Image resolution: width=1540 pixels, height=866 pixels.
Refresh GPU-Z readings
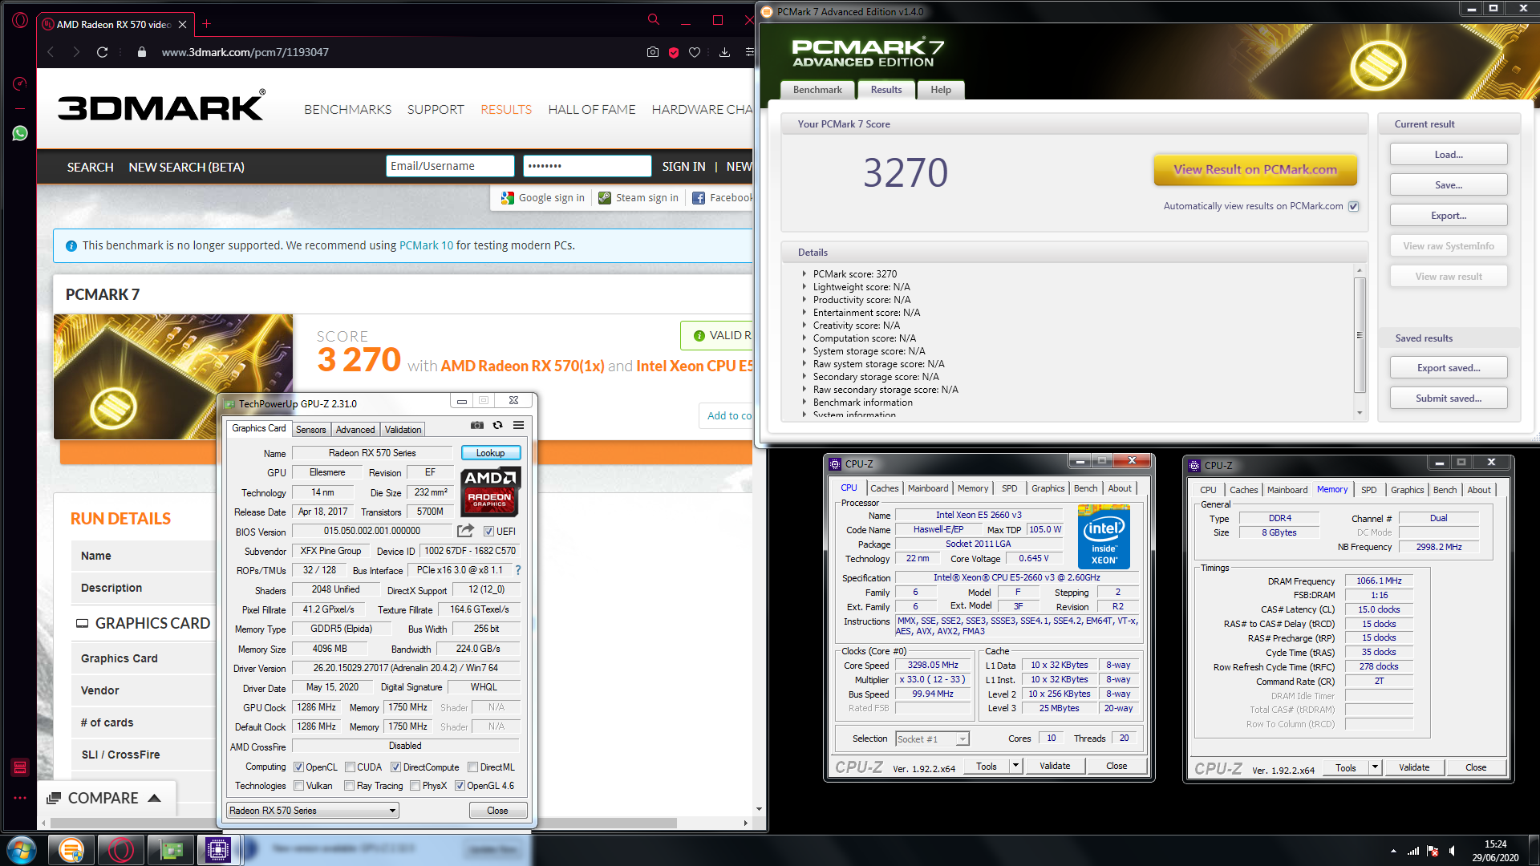coord(498,425)
